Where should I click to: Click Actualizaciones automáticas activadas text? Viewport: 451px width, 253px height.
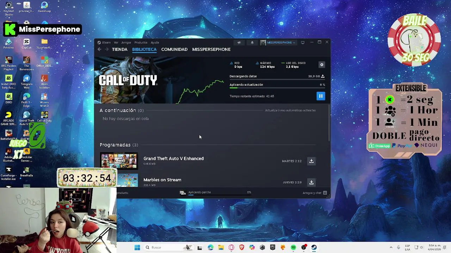click(290, 110)
